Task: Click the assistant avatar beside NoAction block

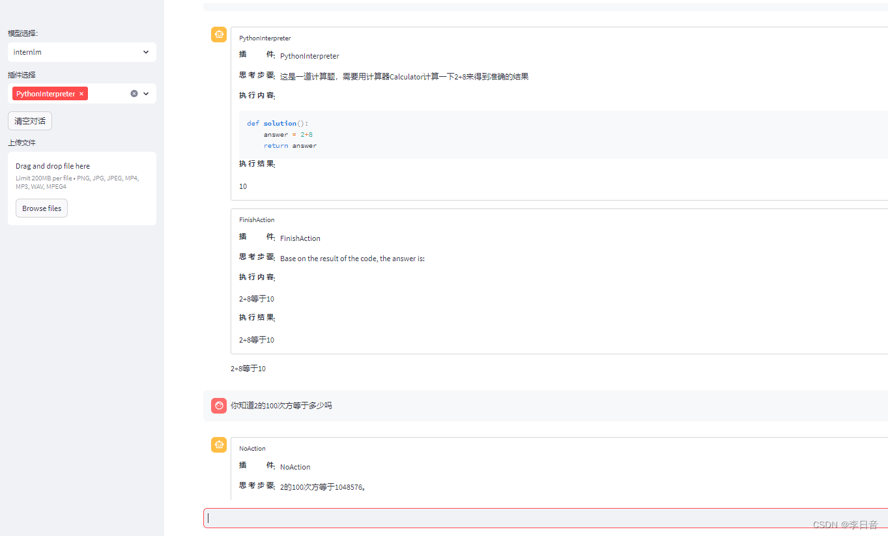Action: coord(219,445)
